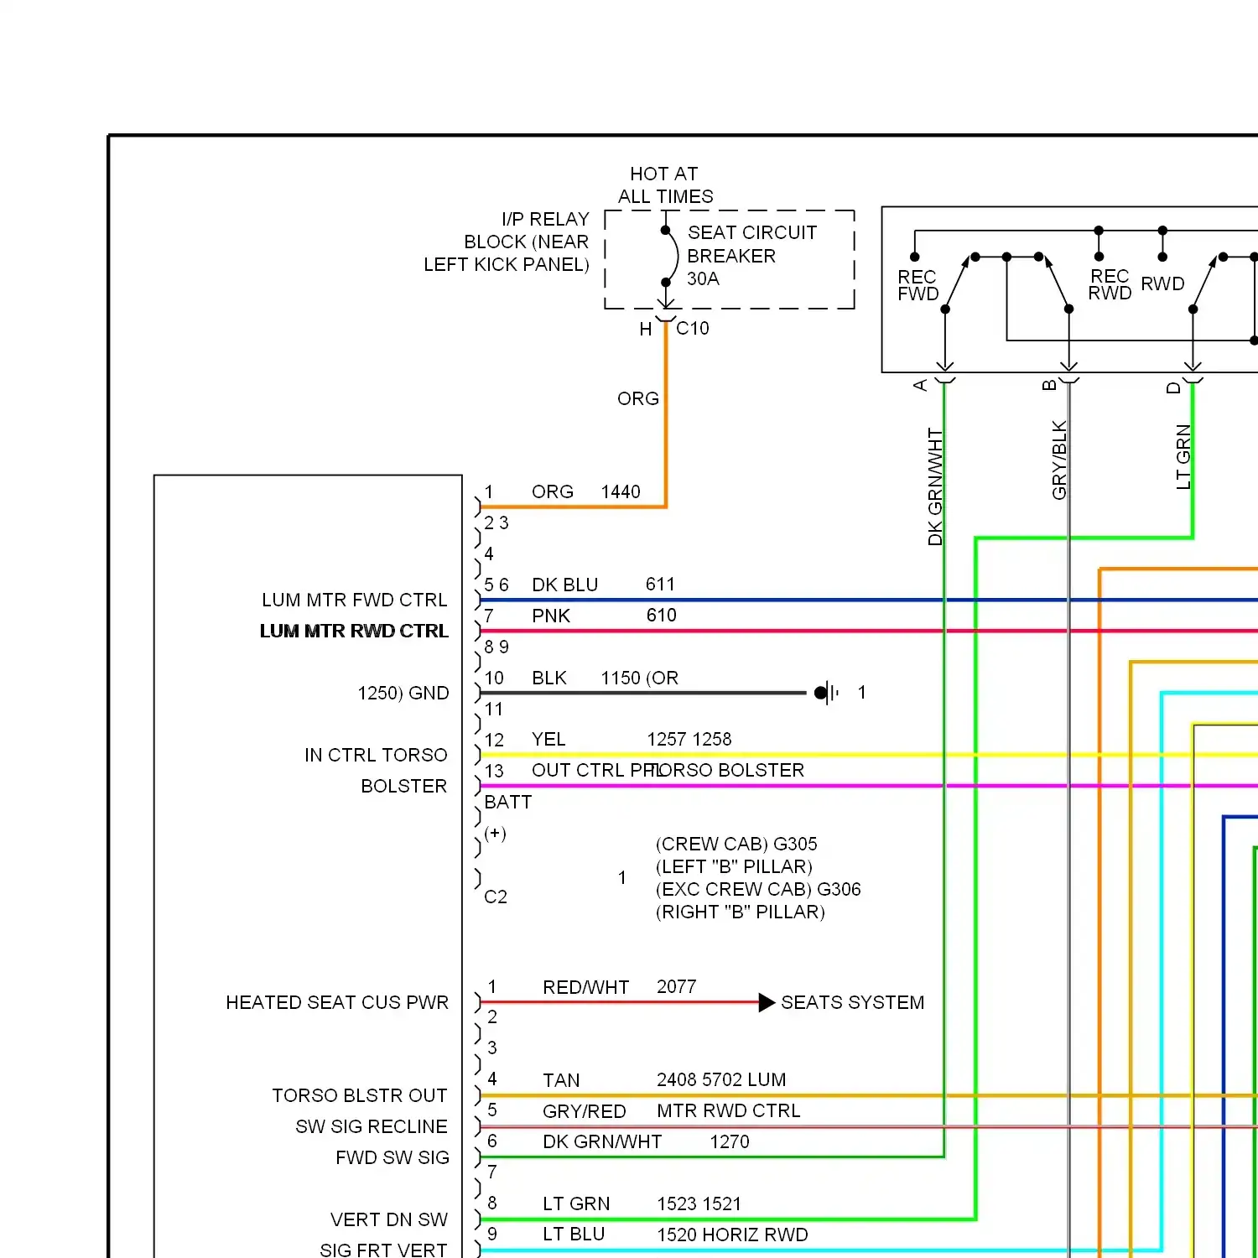Click the 'C2' connector label
1258x1258 pixels.
pos(496,897)
